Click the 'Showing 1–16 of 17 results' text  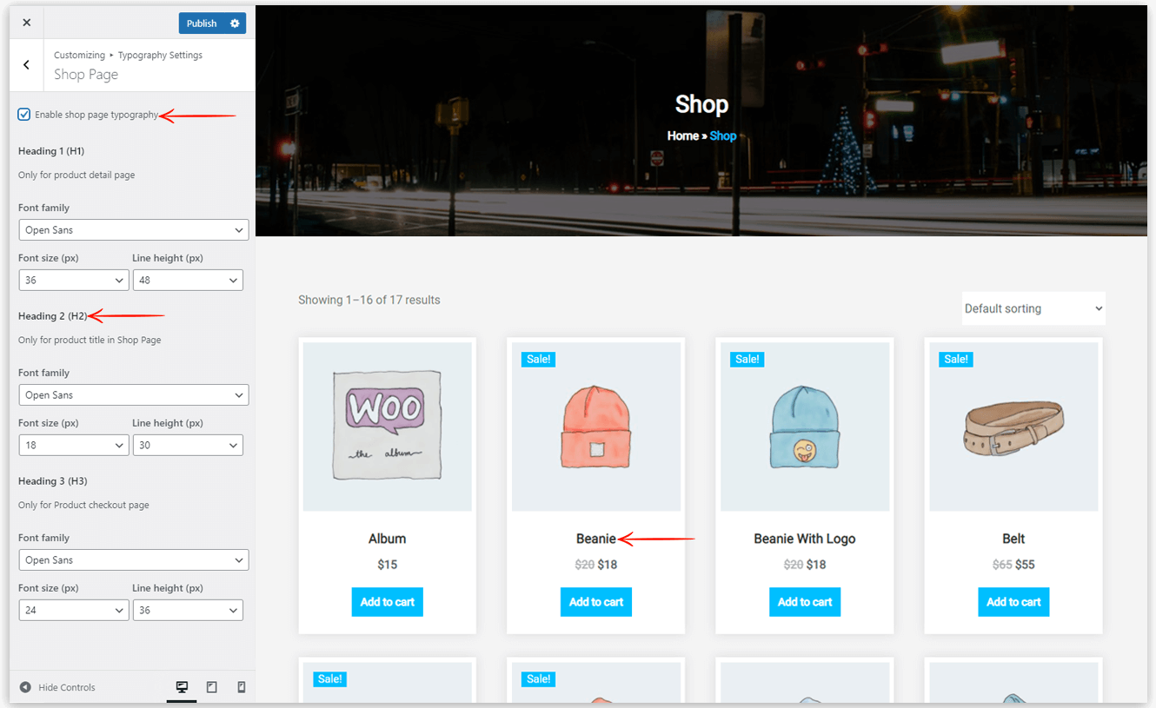(x=369, y=300)
